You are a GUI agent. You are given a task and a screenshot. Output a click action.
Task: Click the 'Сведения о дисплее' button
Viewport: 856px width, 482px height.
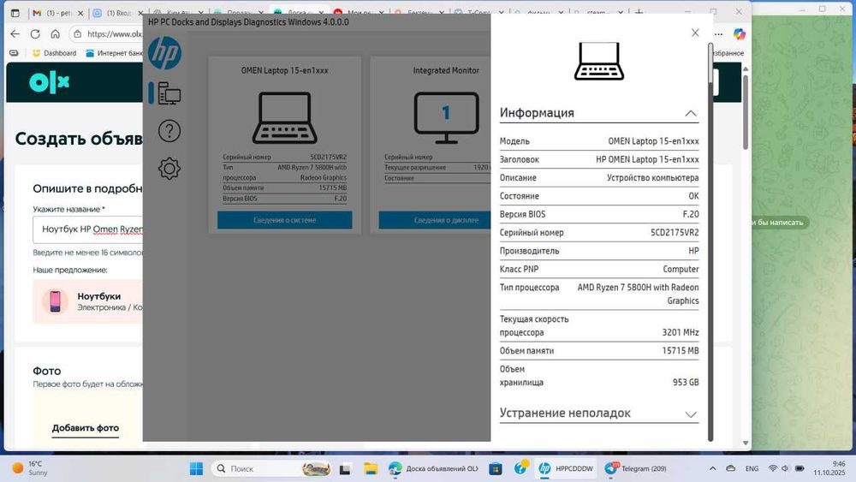(435, 220)
